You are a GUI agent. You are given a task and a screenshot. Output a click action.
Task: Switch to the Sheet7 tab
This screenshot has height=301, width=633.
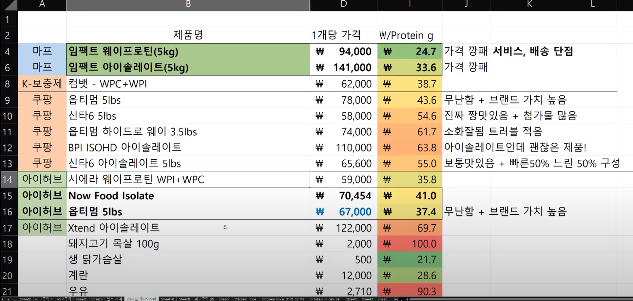(224, 299)
